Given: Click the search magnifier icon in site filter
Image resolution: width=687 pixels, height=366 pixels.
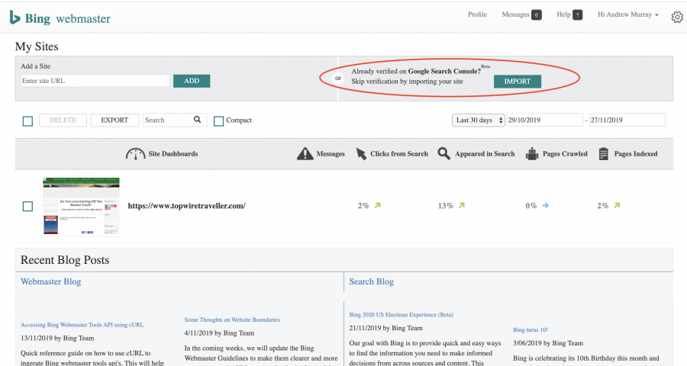Looking at the screenshot, I should click(x=197, y=120).
